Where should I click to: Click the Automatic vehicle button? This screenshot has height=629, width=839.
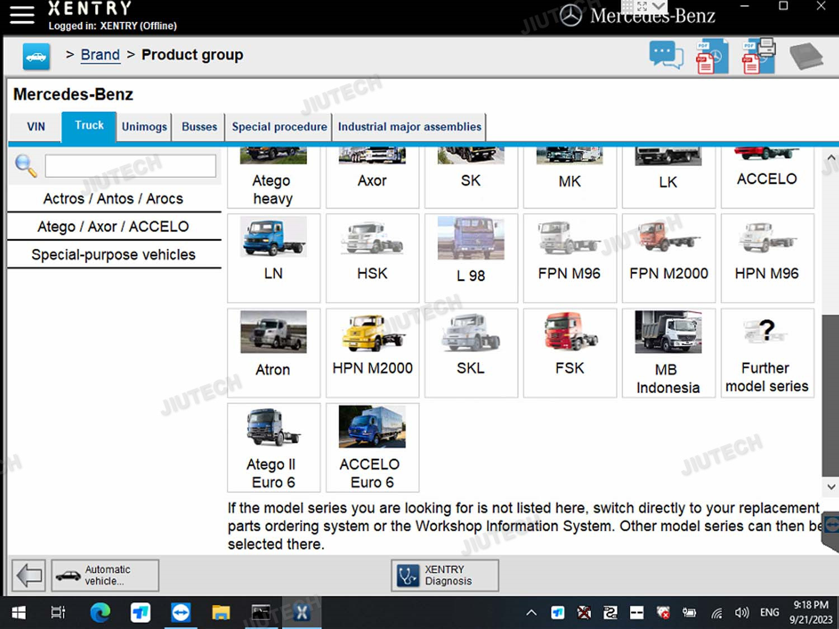(x=105, y=575)
